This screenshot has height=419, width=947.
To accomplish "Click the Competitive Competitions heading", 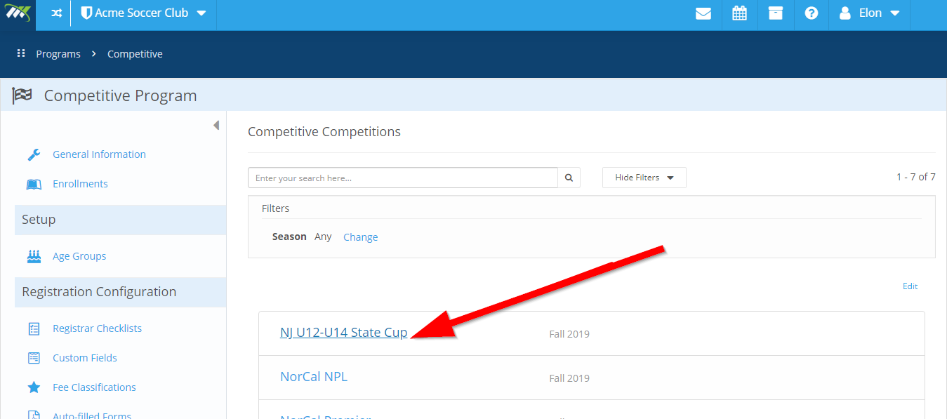I will 324,131.
